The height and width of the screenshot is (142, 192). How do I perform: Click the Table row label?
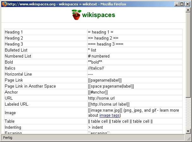pyautogui.click(x=9, y=121)
